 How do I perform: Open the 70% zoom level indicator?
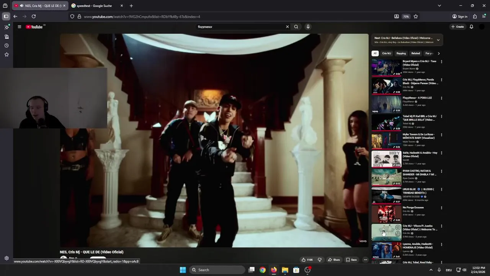tap(406, 16)
